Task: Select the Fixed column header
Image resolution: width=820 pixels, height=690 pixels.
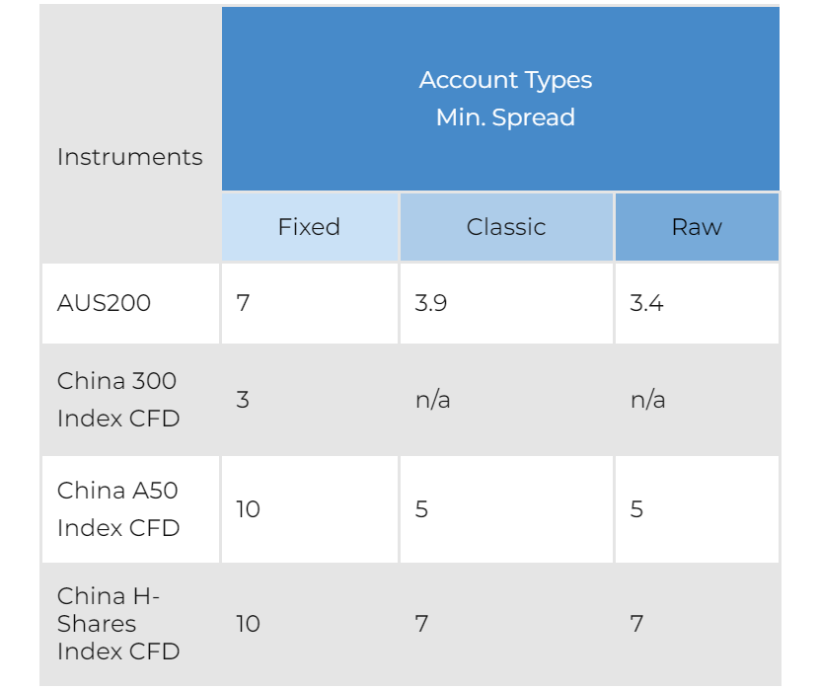Action: tap(310, 227)
